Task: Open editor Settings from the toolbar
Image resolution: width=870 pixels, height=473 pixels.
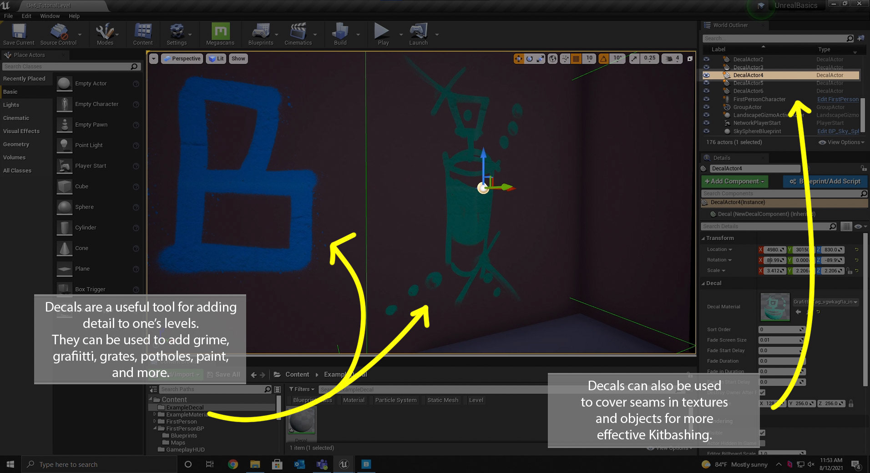Action: coord(177,34)
